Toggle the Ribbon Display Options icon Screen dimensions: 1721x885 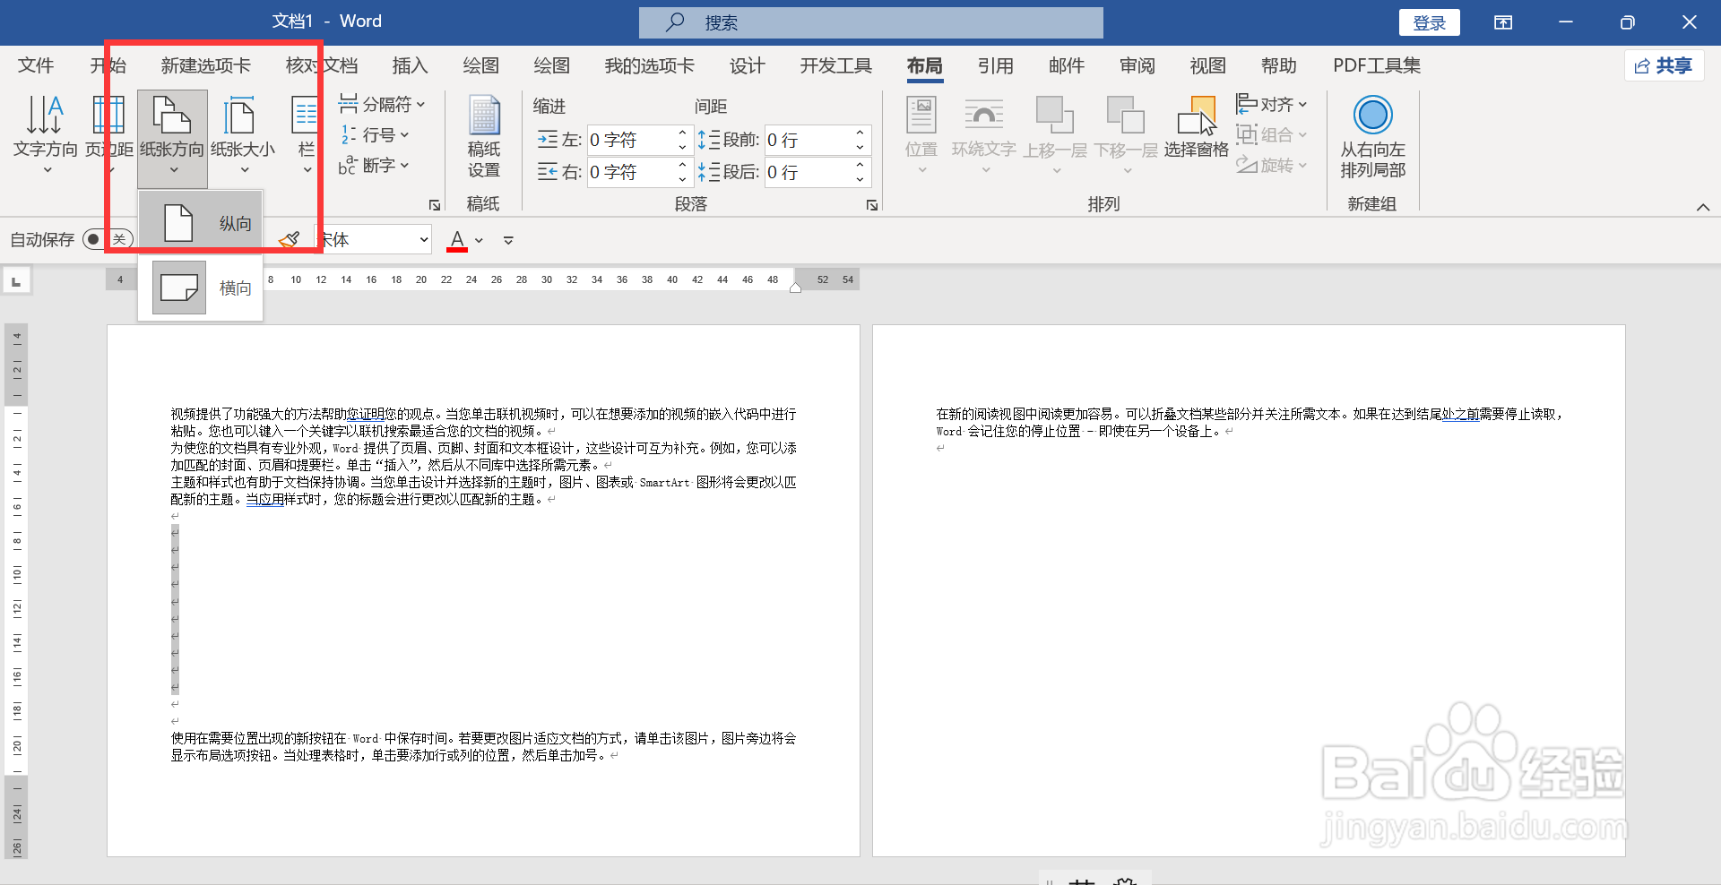click(x=1503, y=22)
